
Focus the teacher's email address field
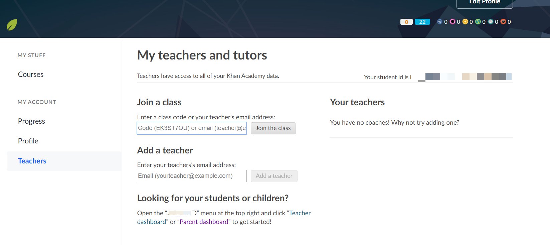tap(192, 176)
